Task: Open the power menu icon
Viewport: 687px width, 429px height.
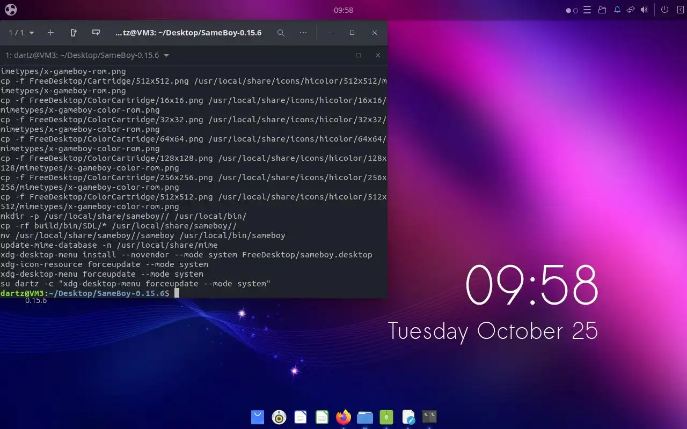Action: click(x=664, y=10)
